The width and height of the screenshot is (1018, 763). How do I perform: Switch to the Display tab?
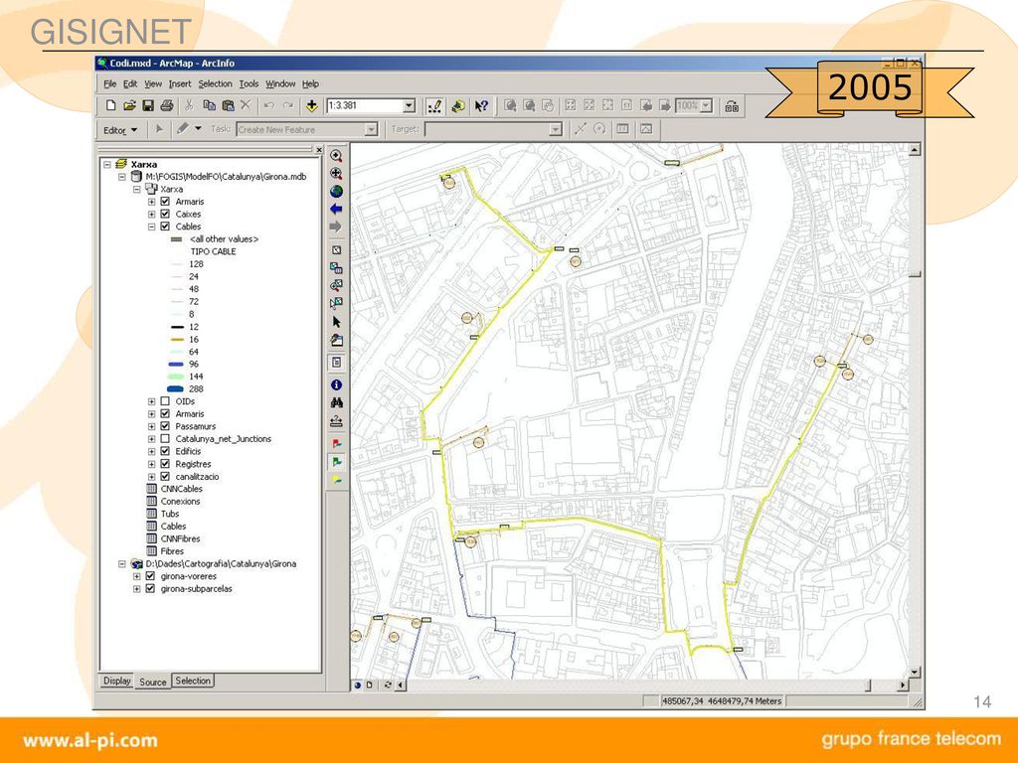(117, 681)
